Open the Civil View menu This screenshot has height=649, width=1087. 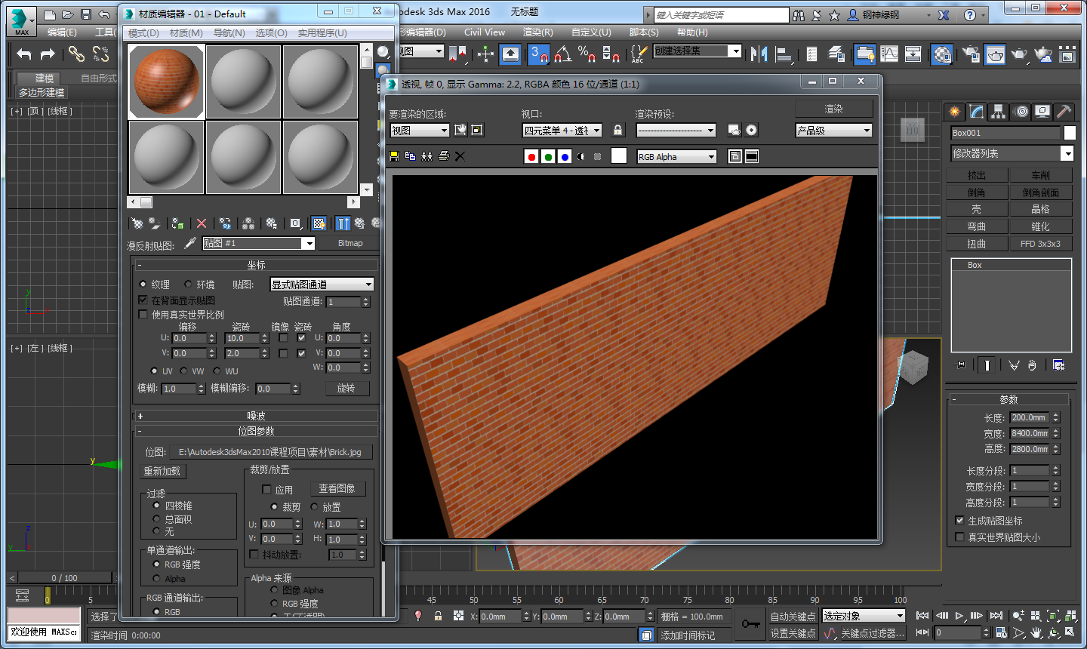coord(484,32)
